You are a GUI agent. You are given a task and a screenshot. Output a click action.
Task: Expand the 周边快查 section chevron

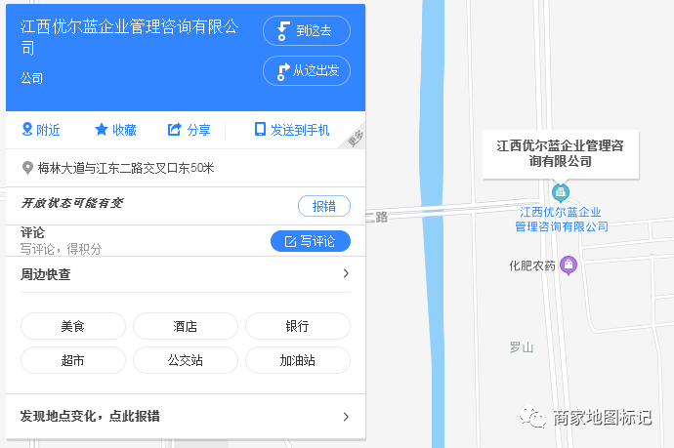(346, 274)
